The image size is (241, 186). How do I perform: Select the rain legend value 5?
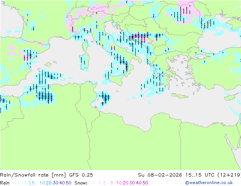click(x=35, y=183)
